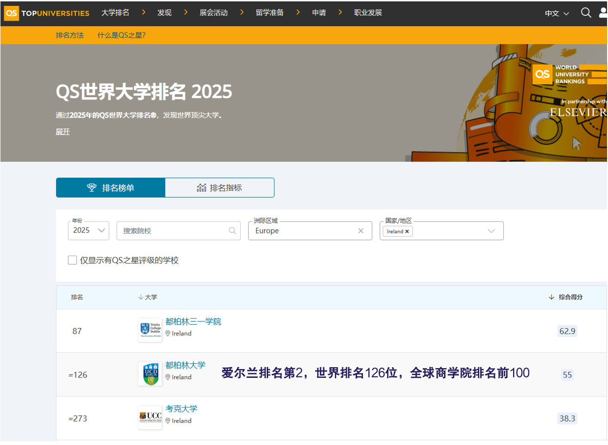
Task: Focus the 搜索院校 search field
Action: [x=178, y=231]
